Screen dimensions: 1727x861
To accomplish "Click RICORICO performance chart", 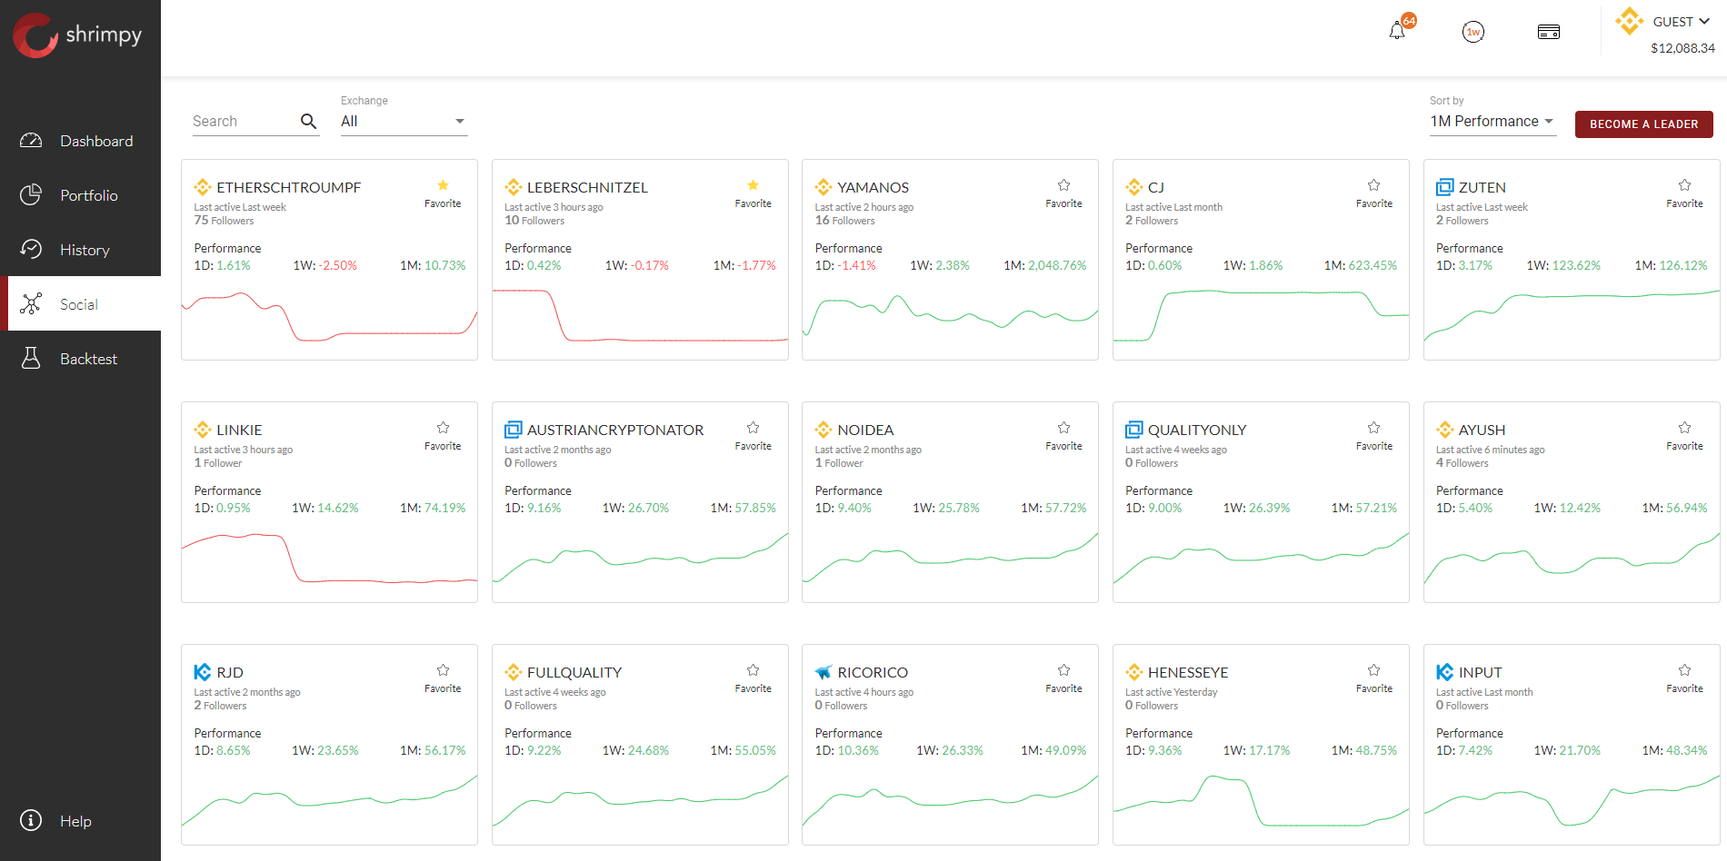I will 950,802.
